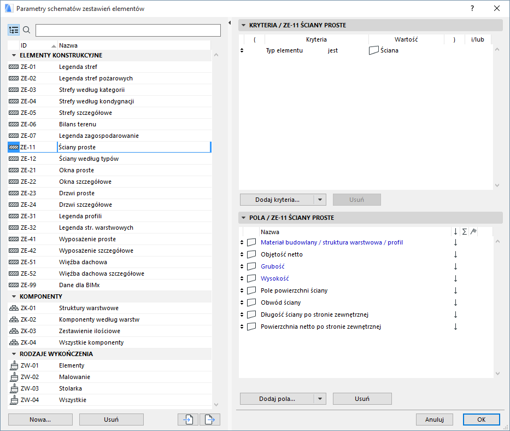Image resolution: width=510 pixels, height=431 pixels.
Task: Click the search magnifier icon
Action: coord(27,30)
